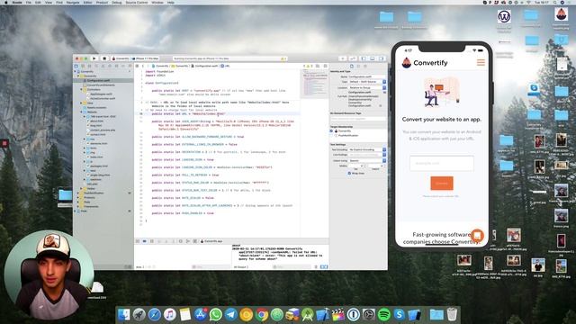Open the Text Encoding dropdown
This screenshot has height=324, width=576.
pyautogui.click(x=367, y=150)
